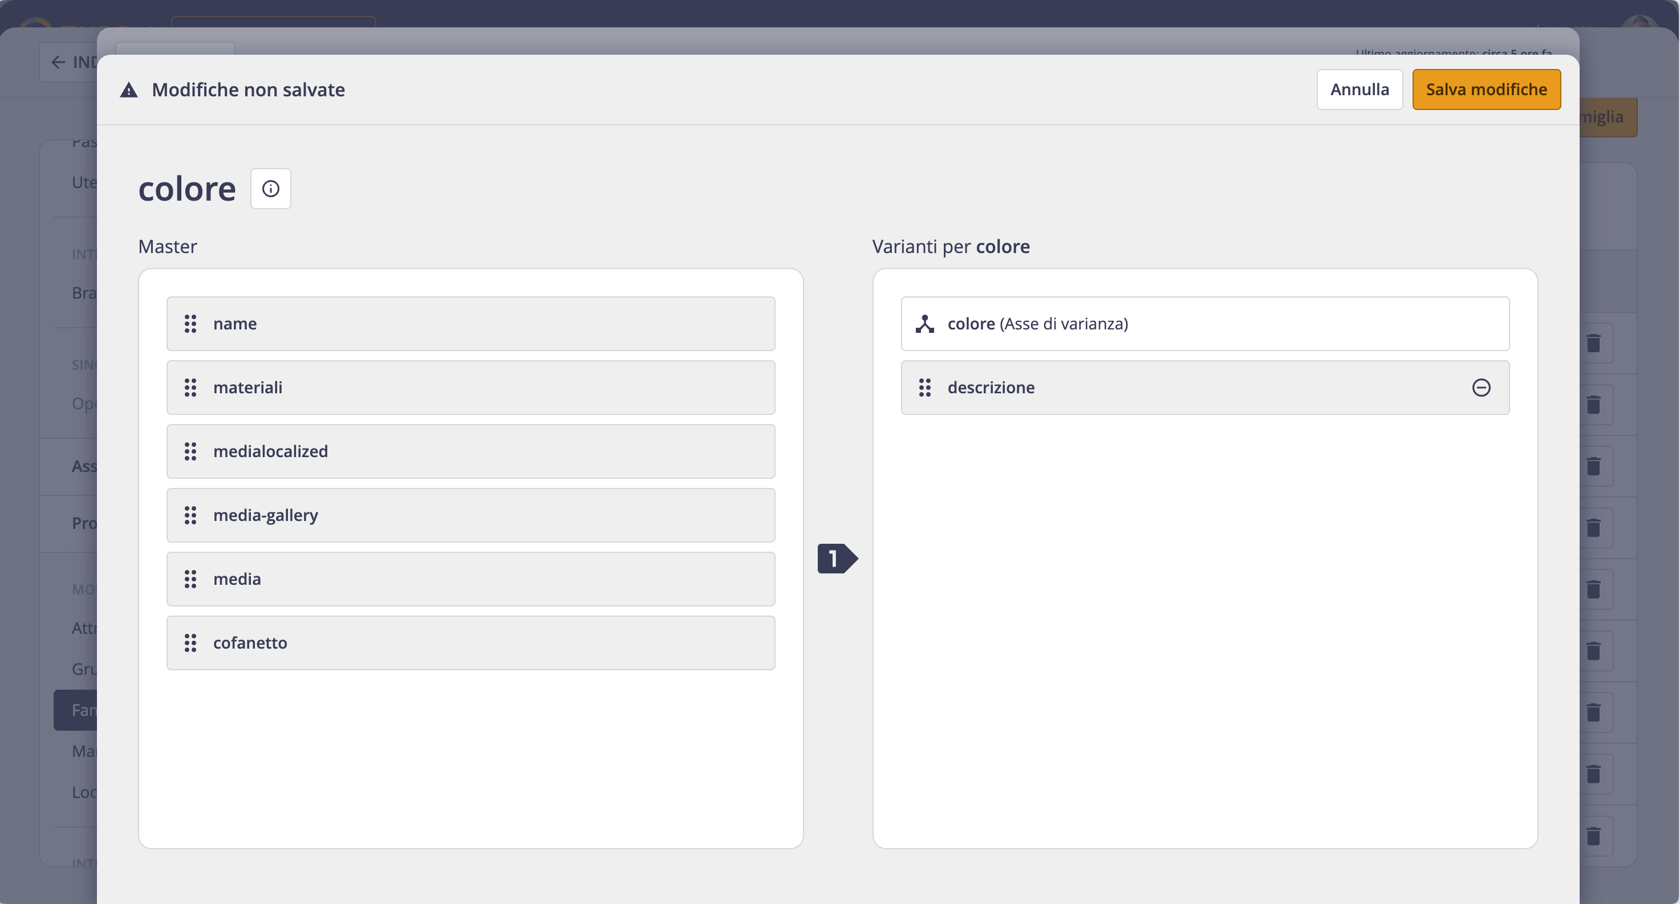The width and height of the screenshot is (1680, 904).
Task: Select the media row in Master
Action: coord(471,580)
